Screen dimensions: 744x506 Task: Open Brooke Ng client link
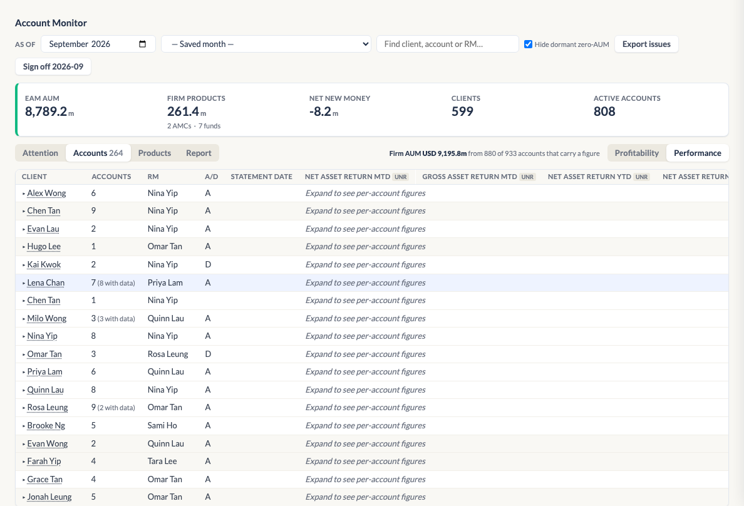46,425
